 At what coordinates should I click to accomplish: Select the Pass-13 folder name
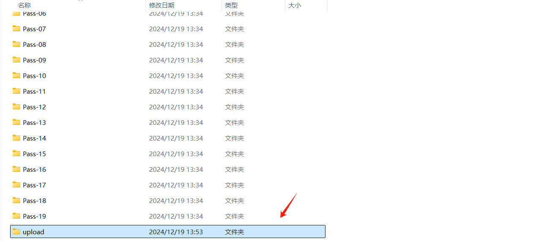click(35, 122)
